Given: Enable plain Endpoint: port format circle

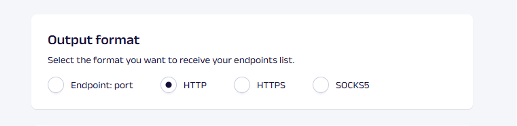Looking at the screenshot, I should [x=56, y=85].
